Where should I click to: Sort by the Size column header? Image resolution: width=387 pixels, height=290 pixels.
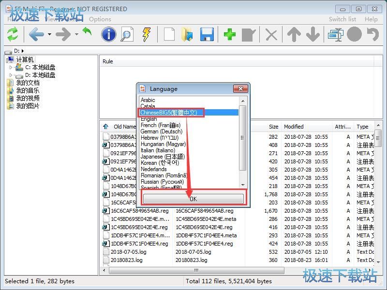coord(273,127)
